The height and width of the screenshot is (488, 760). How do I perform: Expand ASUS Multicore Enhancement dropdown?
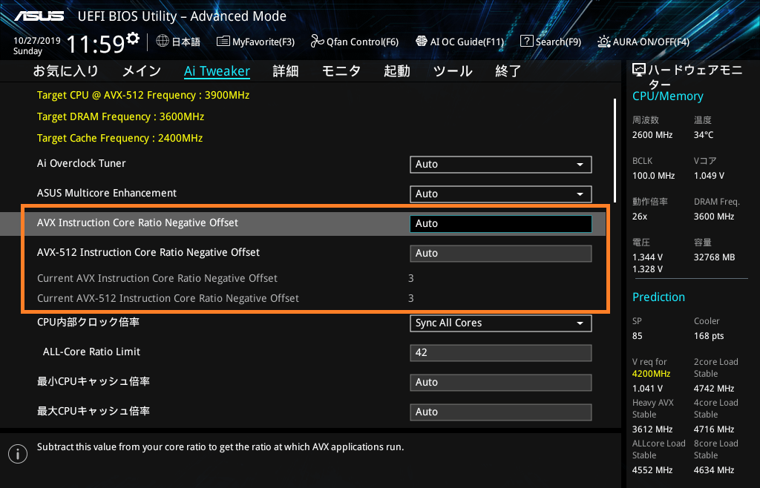501,194
